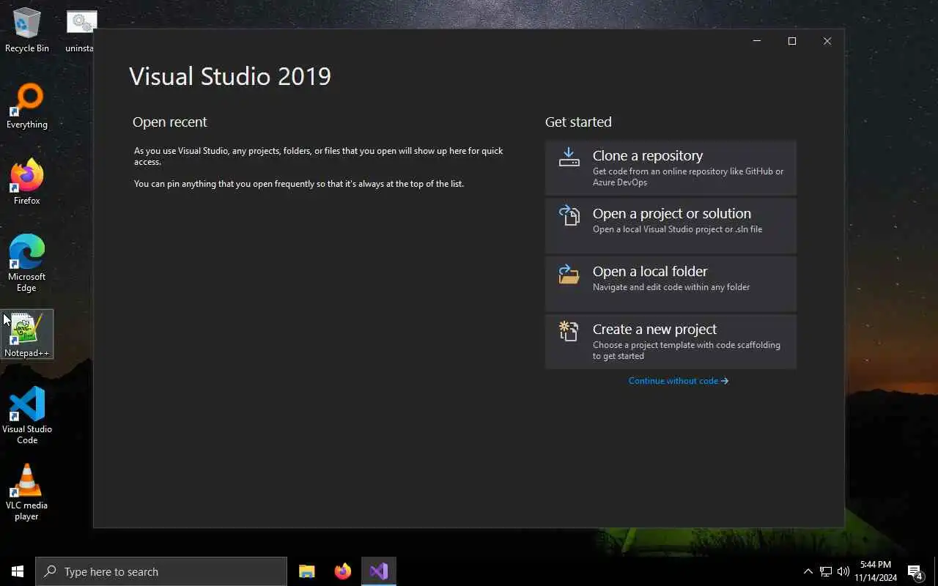Select the Everything desktop shortcut
Viewport: 938px width, 586px height.
click(x=27, y=107)
